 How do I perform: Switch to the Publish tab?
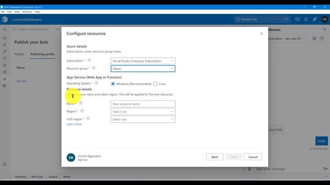[x=20, y=54]
